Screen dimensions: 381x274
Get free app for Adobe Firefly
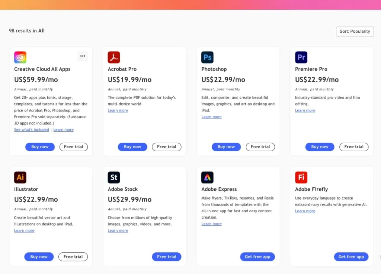351,257
